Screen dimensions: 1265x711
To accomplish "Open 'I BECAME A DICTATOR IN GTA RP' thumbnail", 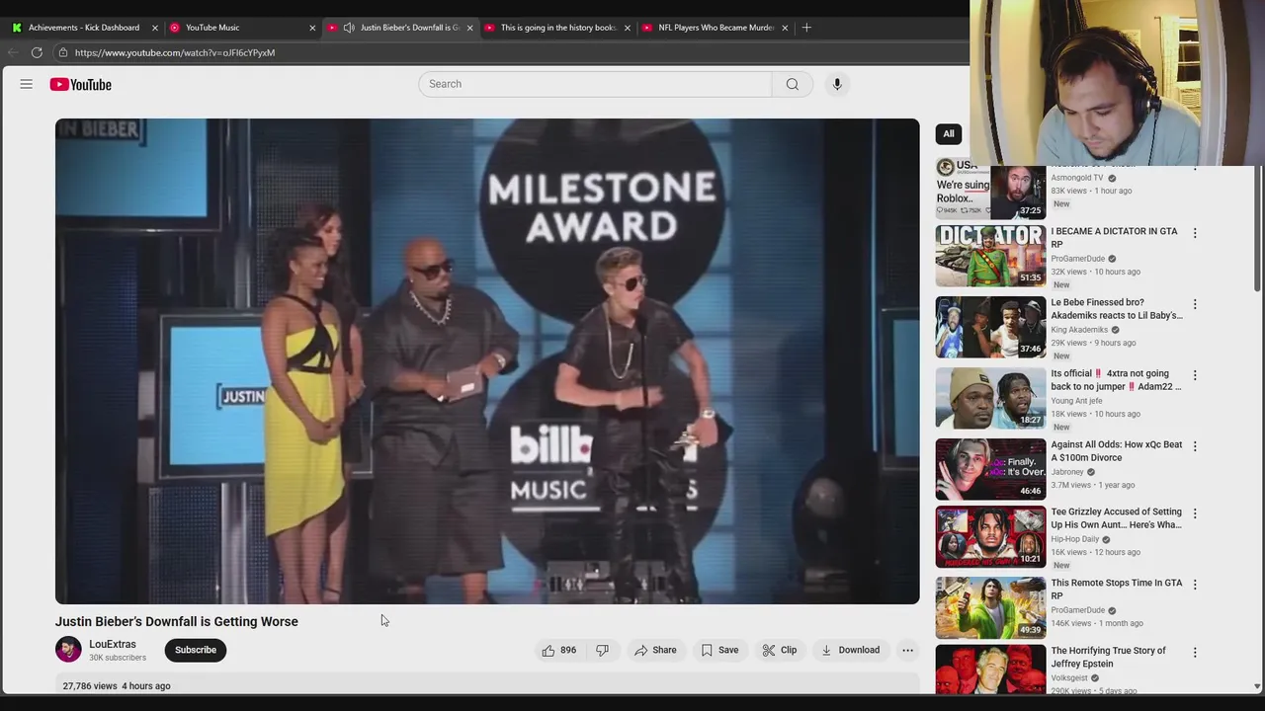I will coord(990,256).
